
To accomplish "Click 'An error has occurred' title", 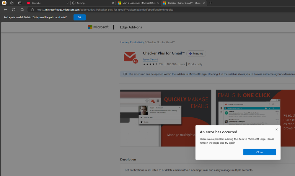I will [219, 132].
